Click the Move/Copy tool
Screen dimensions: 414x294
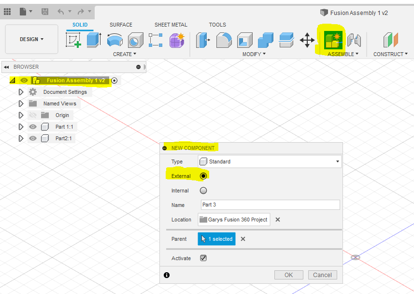coord(307,41)
